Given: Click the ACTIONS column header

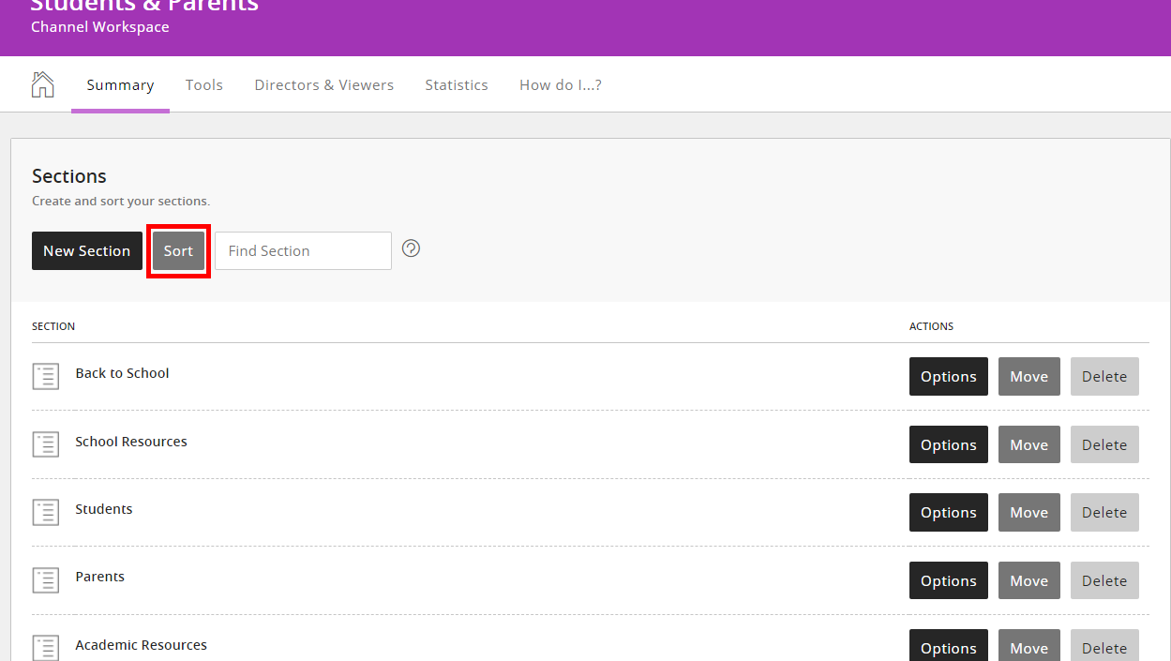Looking at the screenshot, I should [x=931, y=326].
